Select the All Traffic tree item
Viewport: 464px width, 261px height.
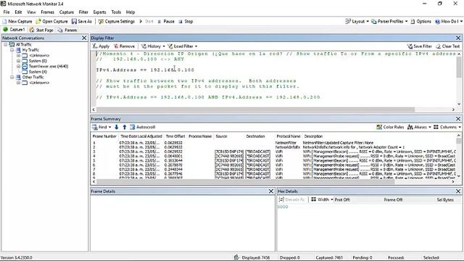(x=23, y=44)
